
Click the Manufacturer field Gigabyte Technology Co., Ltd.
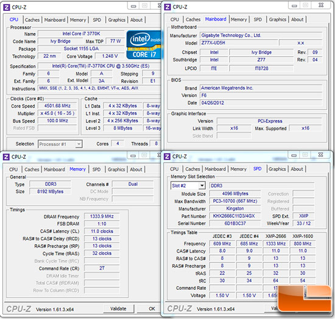pos(261,35)
